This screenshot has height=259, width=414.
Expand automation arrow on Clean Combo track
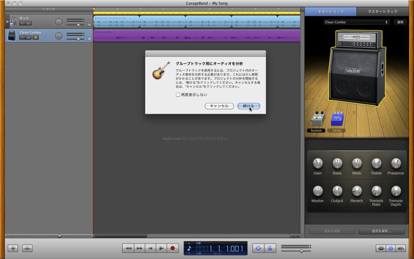pyautogui.click(x=89, y=39)
